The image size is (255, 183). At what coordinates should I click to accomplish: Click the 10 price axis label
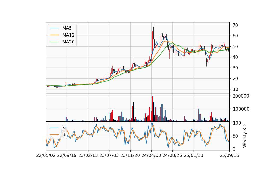235,89
